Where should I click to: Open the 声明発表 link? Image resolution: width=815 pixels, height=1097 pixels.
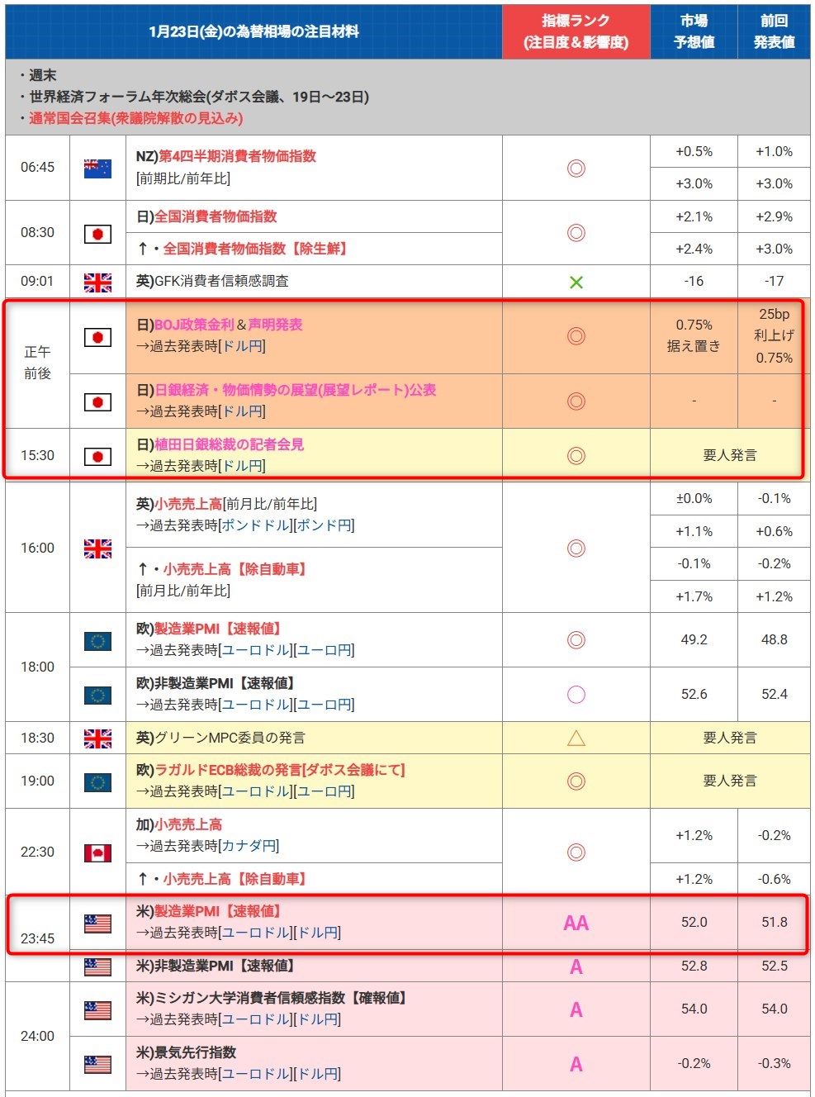[275, 325]
